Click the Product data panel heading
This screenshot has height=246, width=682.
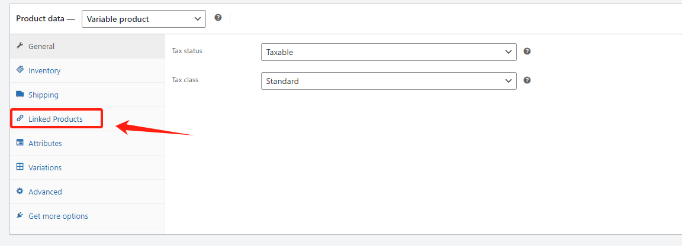pos(40,19)
